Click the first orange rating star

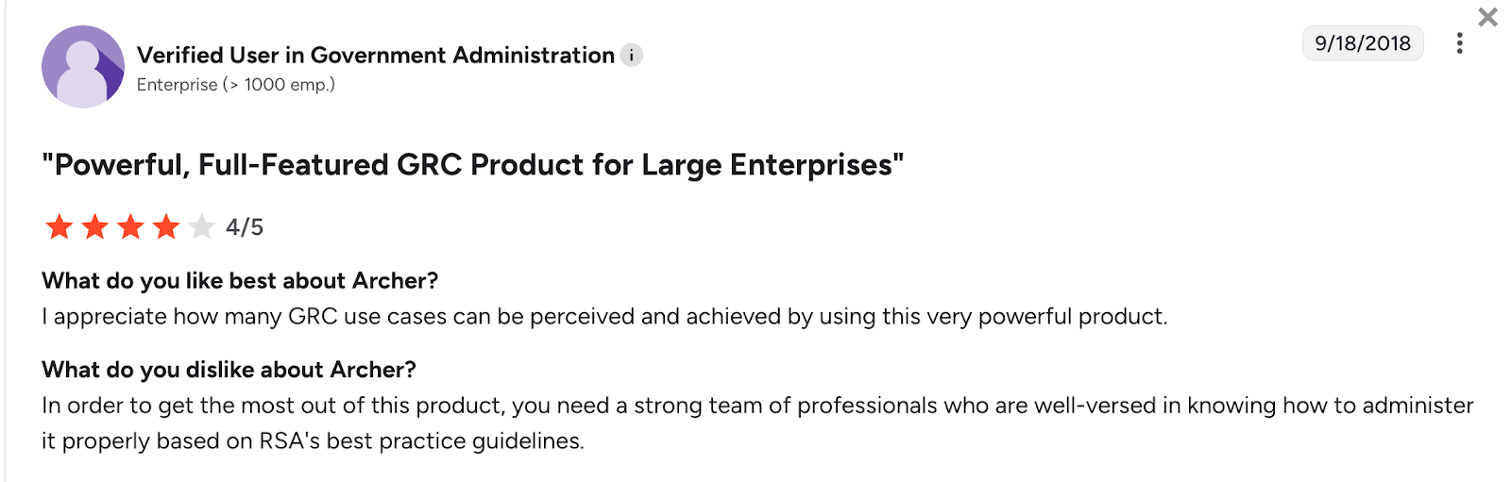click(x=59, y=226)
